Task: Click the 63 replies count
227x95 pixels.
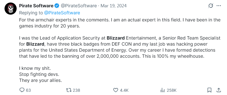Action: pyautogui.click(x=28, y=90)
